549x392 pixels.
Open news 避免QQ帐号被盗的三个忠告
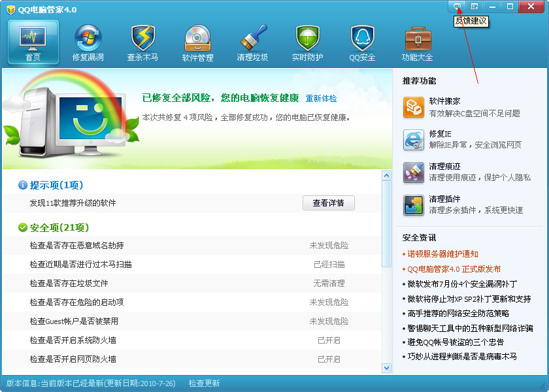click(456, 342)
